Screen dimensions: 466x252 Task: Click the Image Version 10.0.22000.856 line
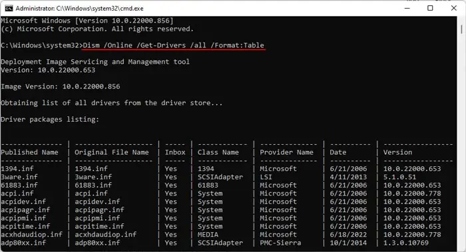[x=61, y=86]
